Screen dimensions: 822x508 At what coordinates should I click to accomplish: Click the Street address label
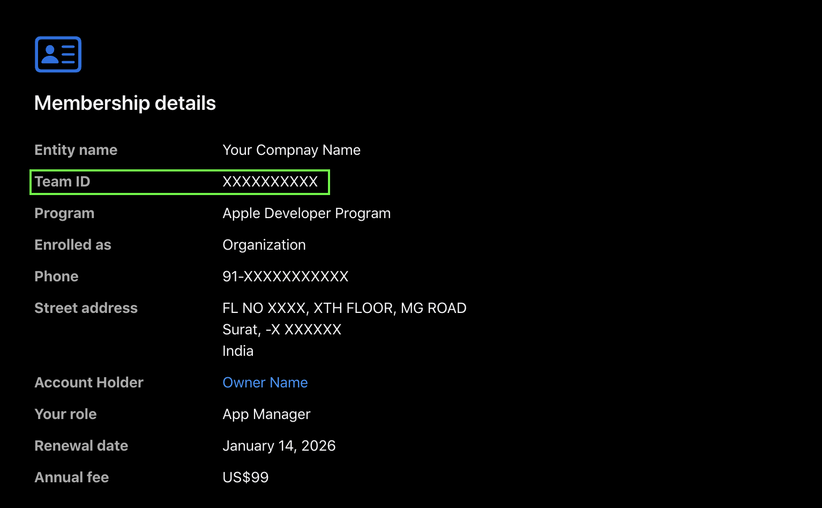[x=86, y=308]
